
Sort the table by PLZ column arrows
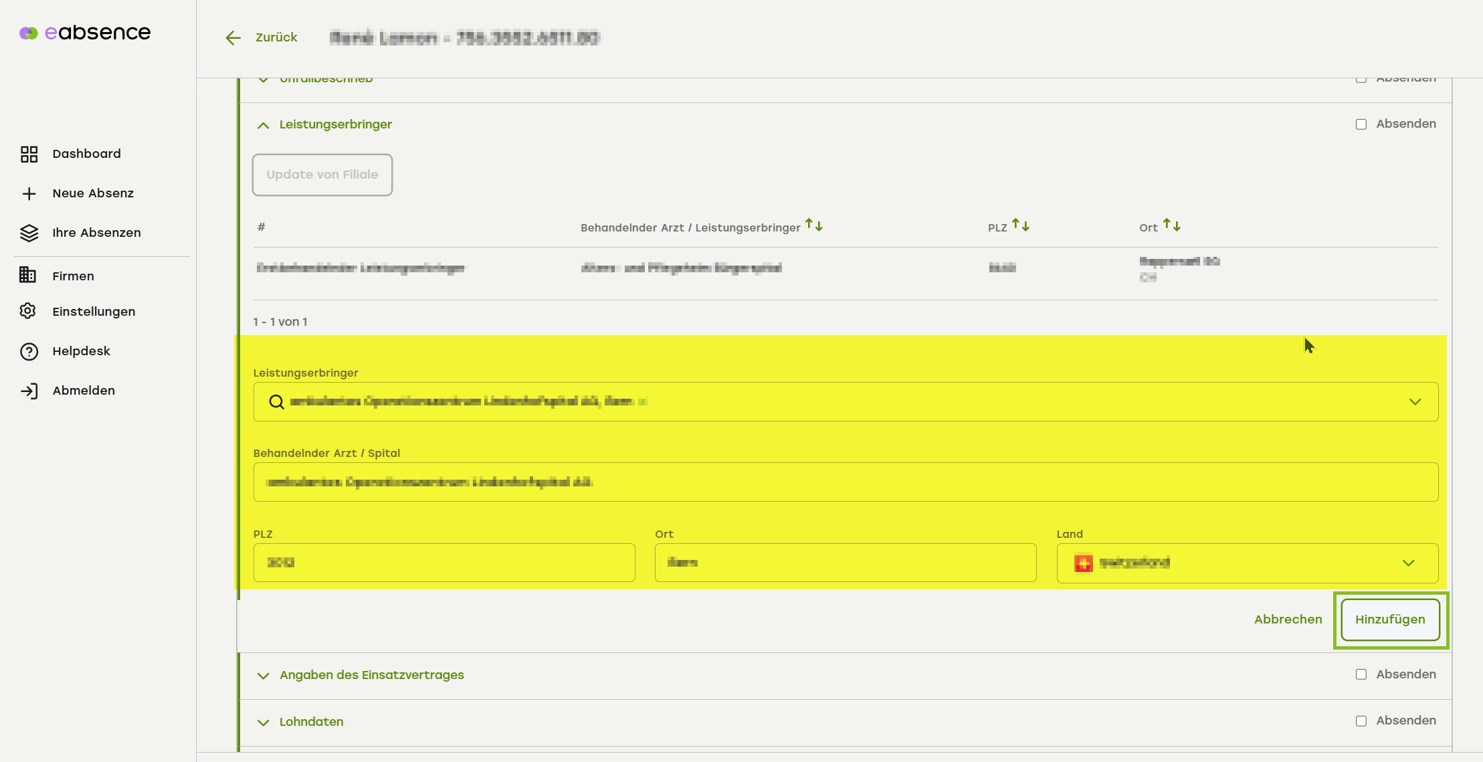click(1020, 225)
